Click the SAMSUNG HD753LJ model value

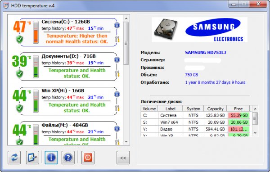click(205, 52)
